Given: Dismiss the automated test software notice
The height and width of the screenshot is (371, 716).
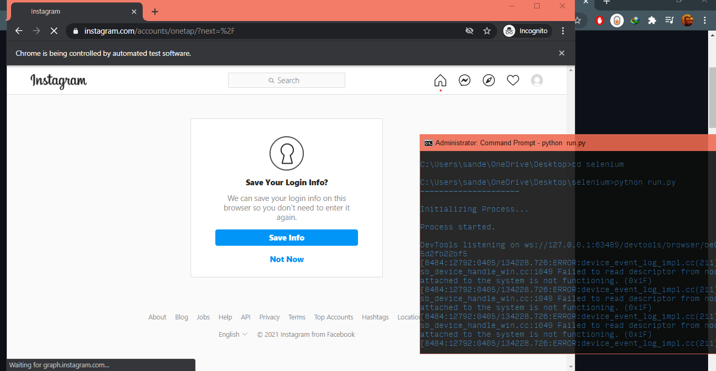Looking at the screenshot, I should coord(561,53).
